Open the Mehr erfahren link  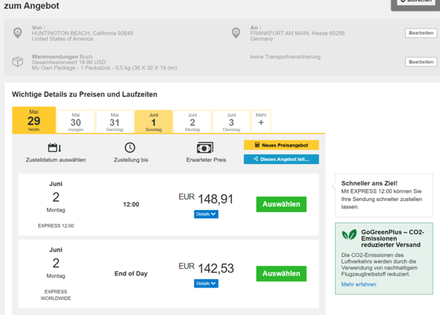click(x=359, y=284)
